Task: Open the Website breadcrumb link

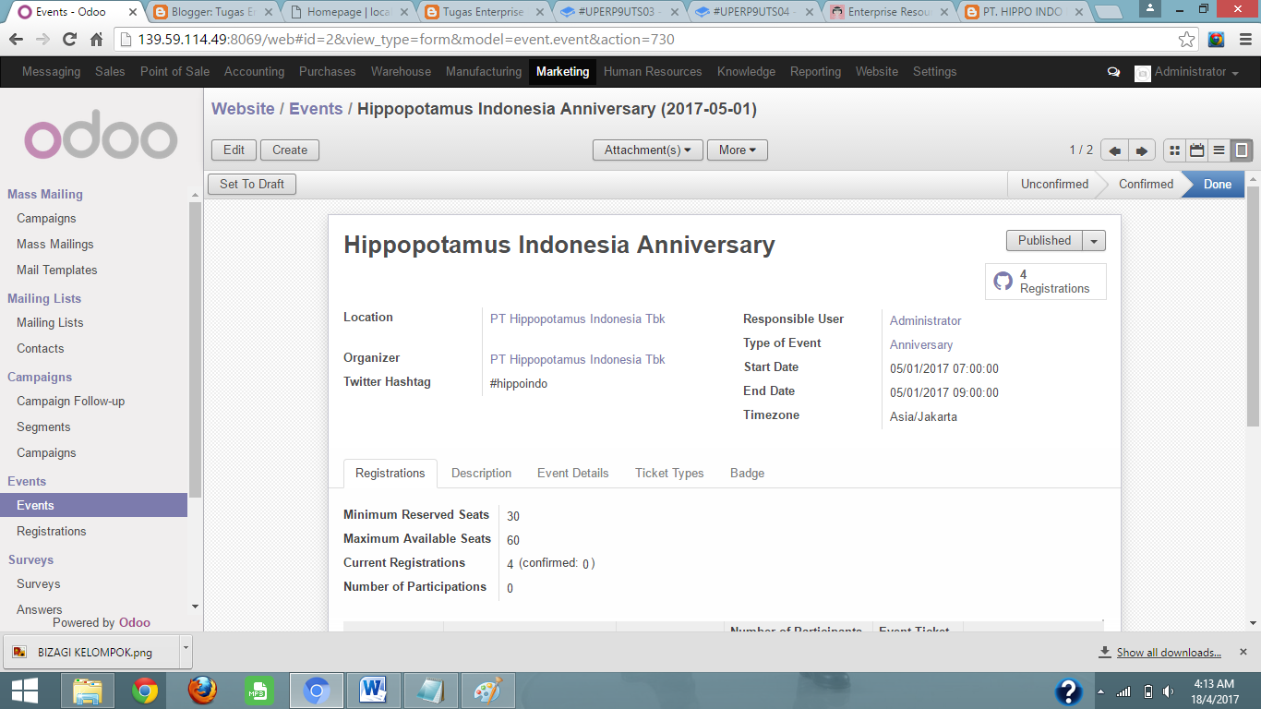Action: pos(243,109)
